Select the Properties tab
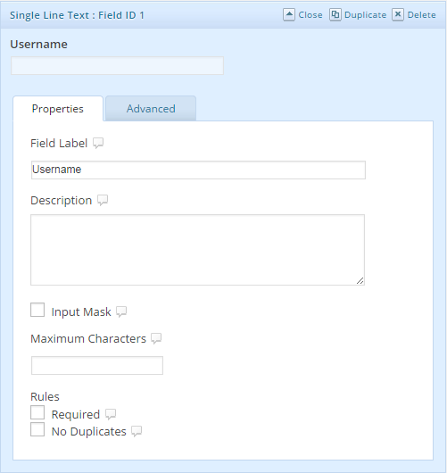Viewport: 447px width, 473px height. pos(58,109)
